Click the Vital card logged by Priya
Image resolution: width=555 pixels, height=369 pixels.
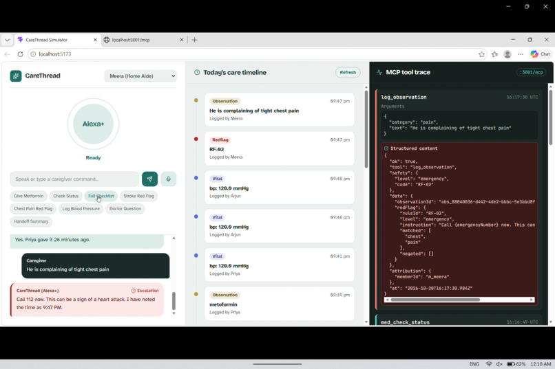pos(280,265)
